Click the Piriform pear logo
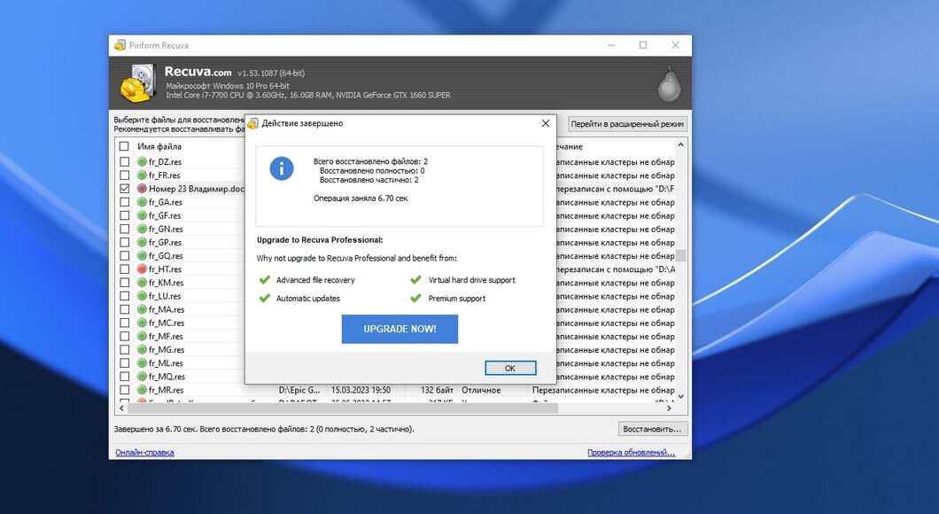Image resolution: width=939 pixels, height=514 pixels. point(669,84)
